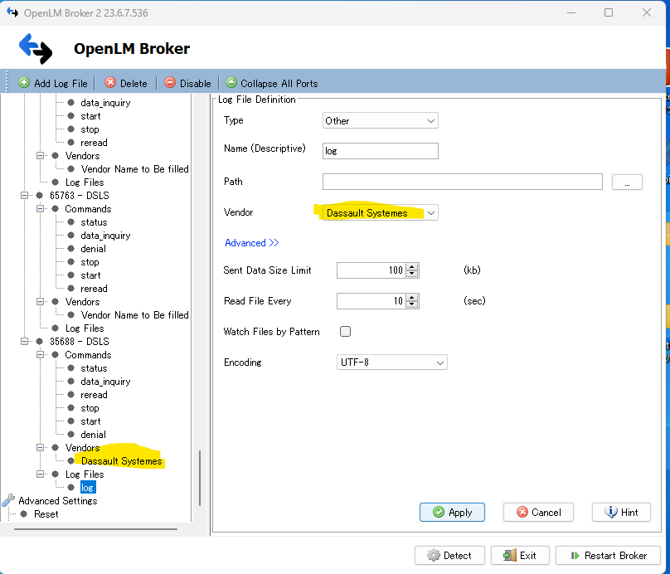Select Log Files under 65763 - DSLS
Viewport: 670px width, 574px height.
(x=85, y=328)
